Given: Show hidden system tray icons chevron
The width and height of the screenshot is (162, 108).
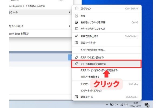Looking at the screenshot, I should click(107, 104).
